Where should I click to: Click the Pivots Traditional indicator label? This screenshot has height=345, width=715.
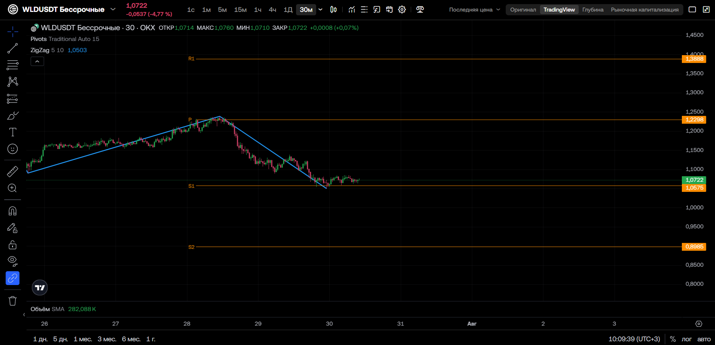pos(65,39)
